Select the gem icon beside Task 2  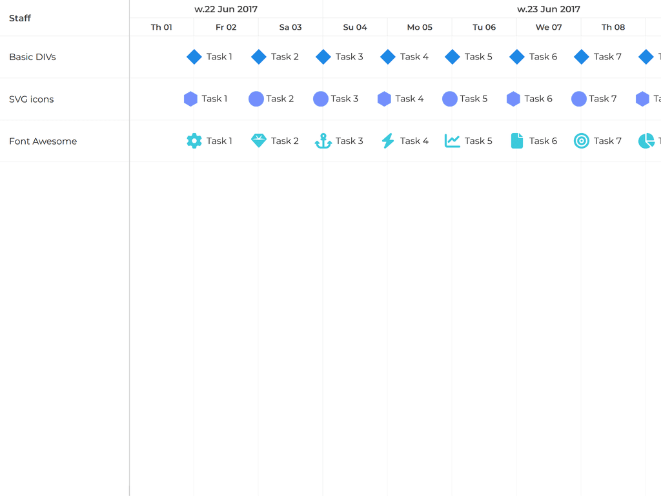pyautogui.click(x=259, y=141)
